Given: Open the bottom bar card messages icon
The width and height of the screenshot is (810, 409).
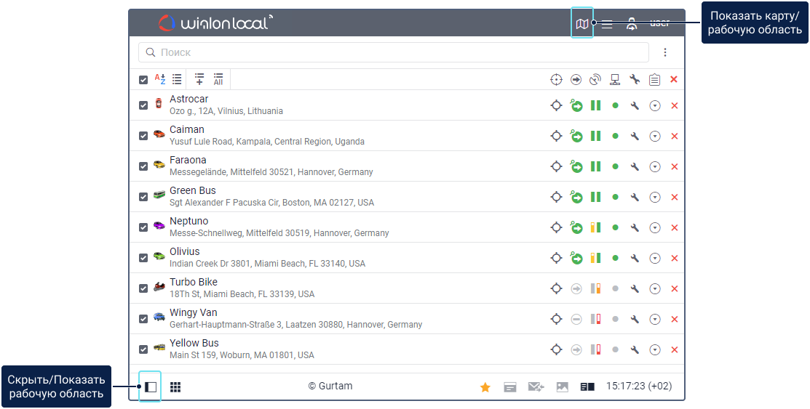Looking at the screenshot, I should tap(510, 386).
